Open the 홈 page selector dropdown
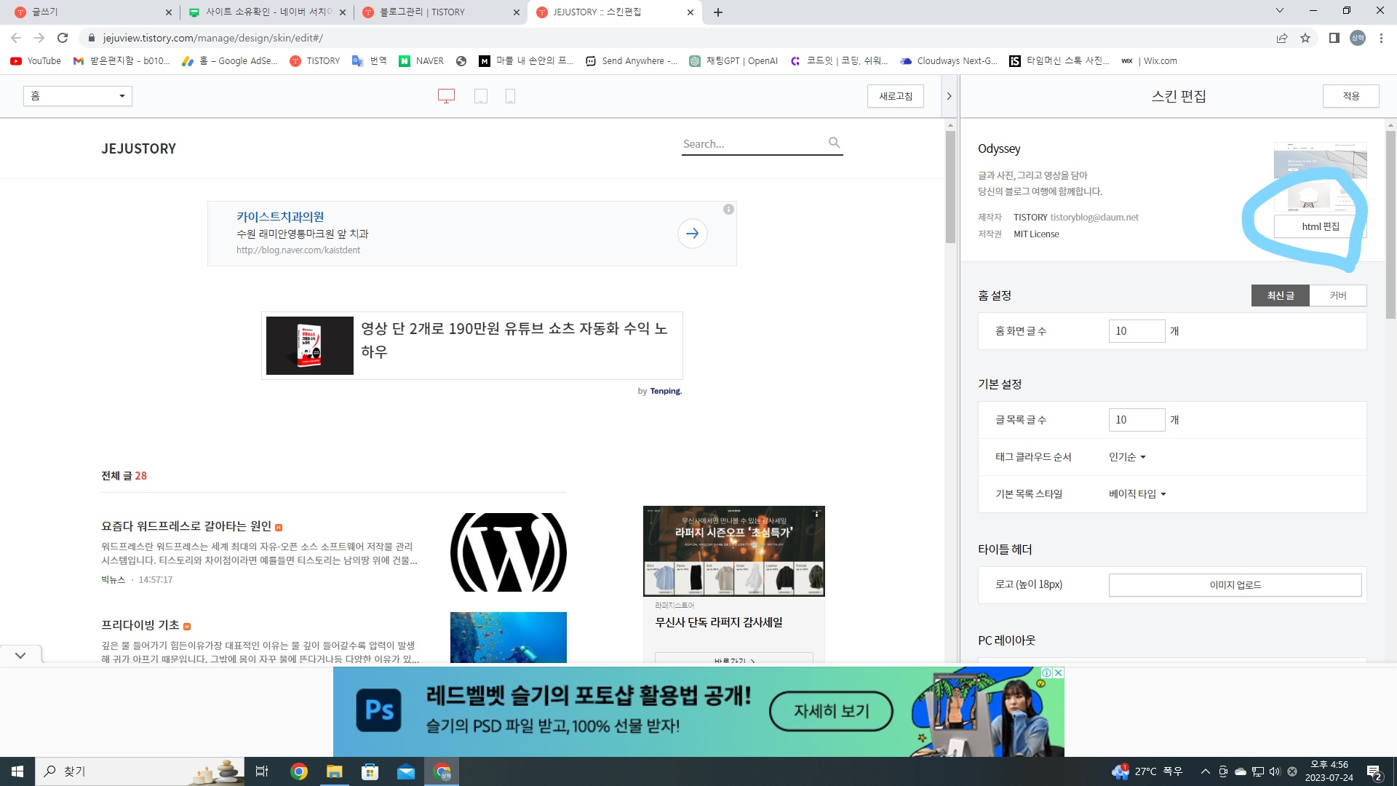The width and height of the screenshot is (1397, 786). (x=78, y=96)
